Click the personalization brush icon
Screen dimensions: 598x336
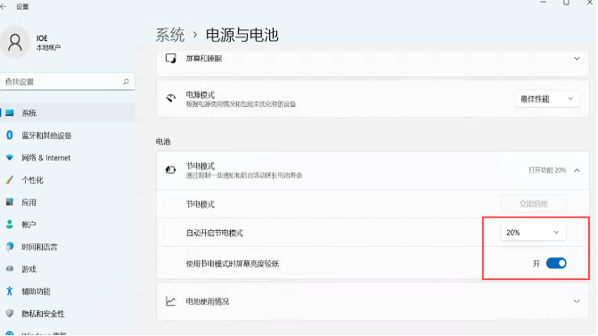10,180
